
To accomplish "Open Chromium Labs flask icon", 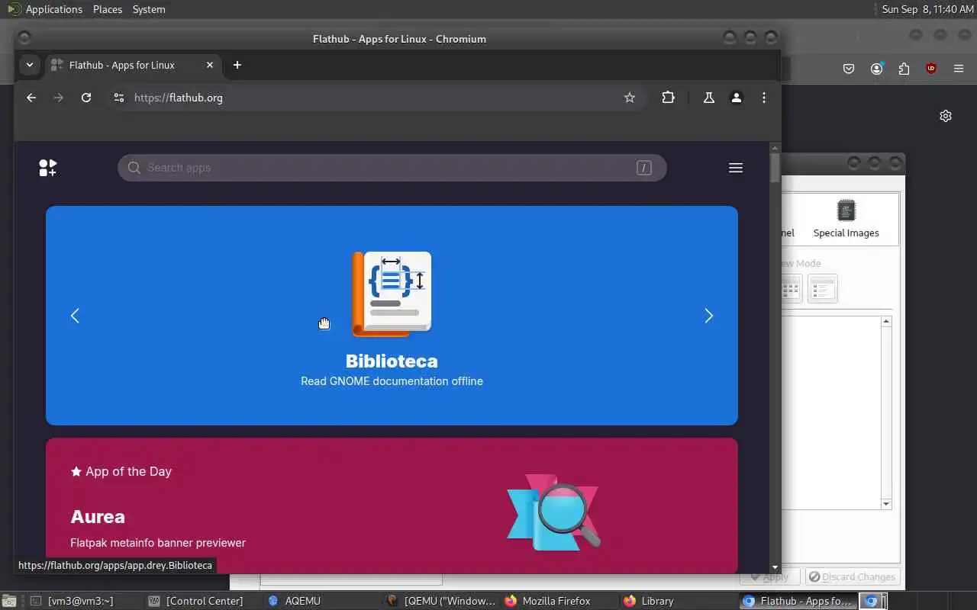I will (x=709, y=98).
